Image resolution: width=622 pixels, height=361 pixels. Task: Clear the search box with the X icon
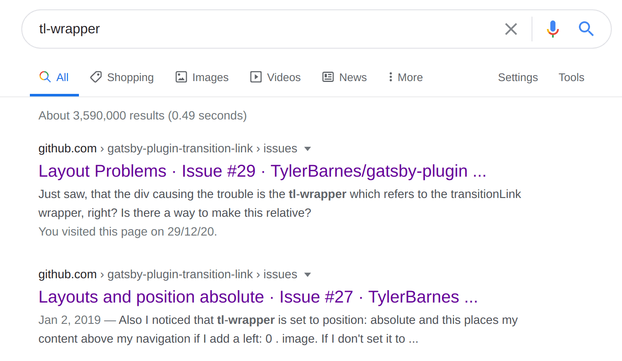pos(511,29)
